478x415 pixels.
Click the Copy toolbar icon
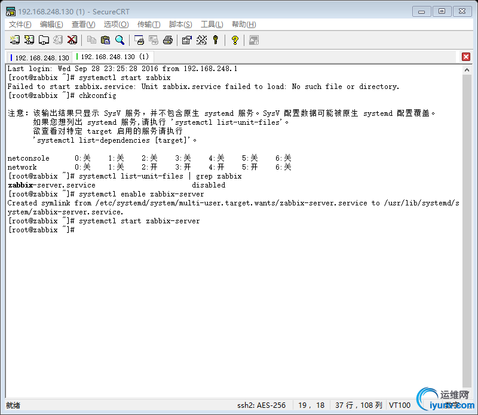pyautogui.click(x=91, y=40)
